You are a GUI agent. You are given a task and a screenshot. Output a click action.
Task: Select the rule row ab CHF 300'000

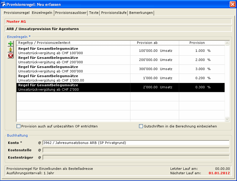(74, 69)
